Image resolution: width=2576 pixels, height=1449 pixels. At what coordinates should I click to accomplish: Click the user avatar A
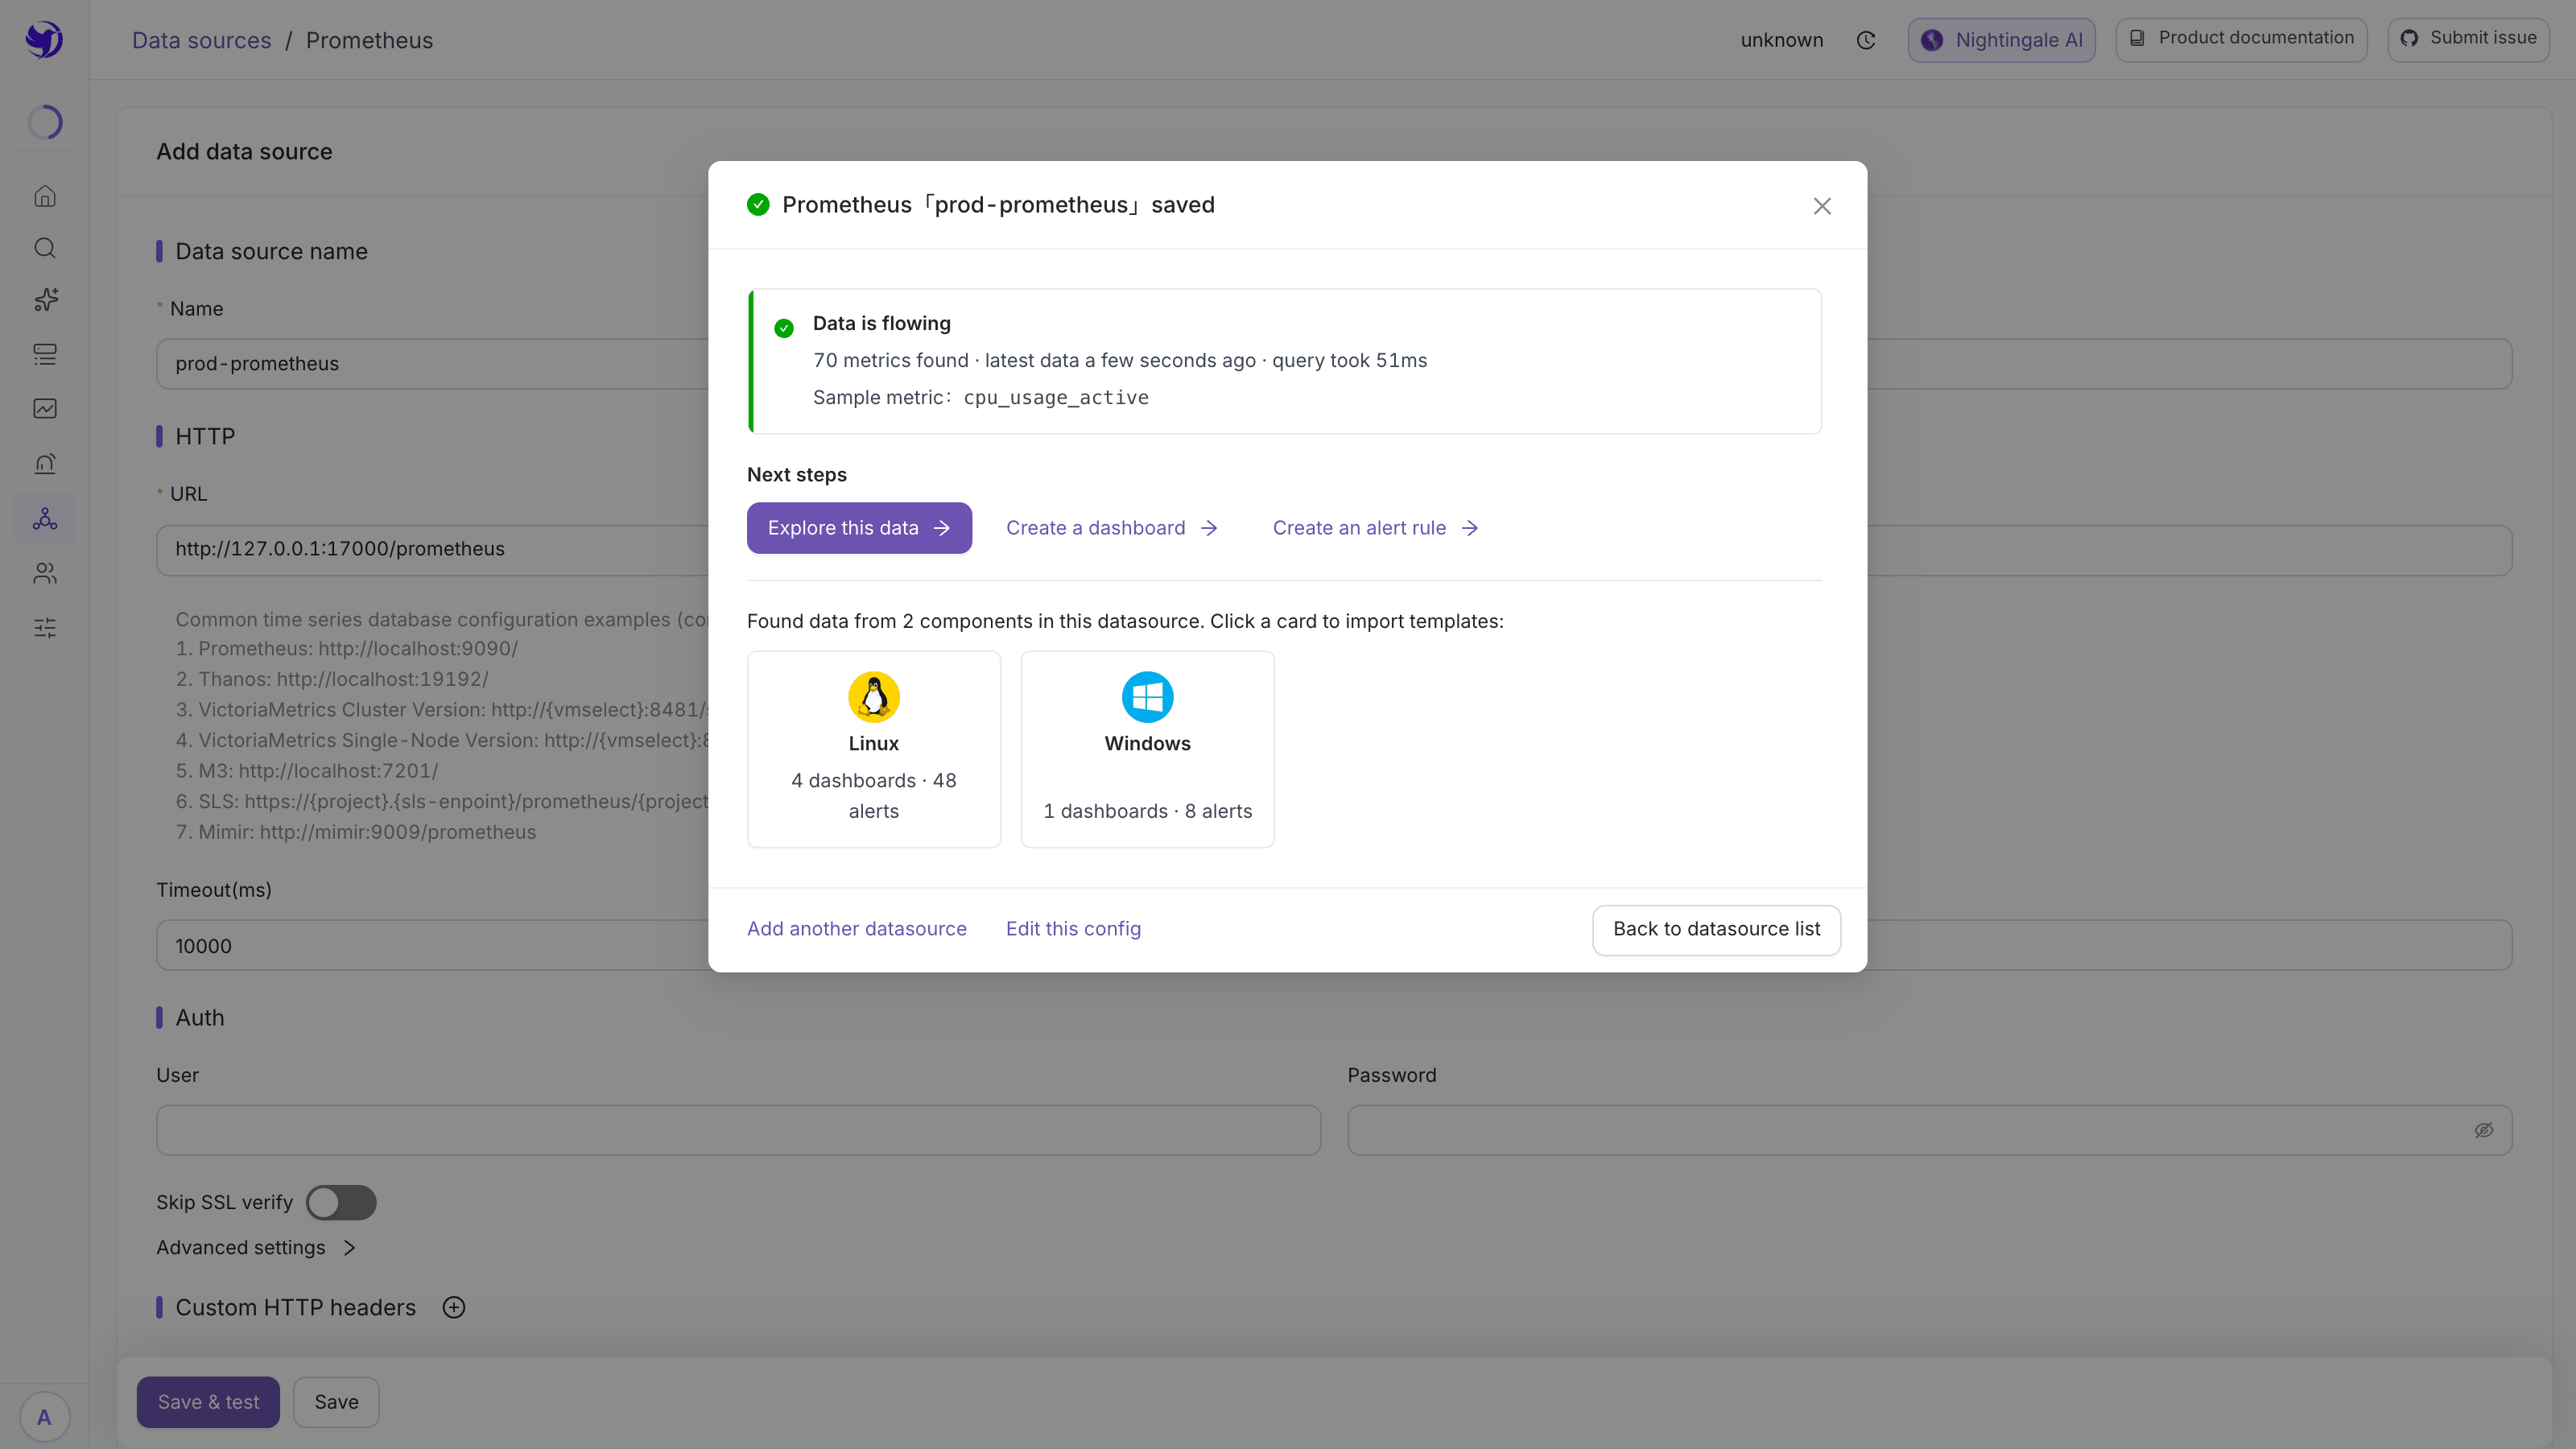44,1417
